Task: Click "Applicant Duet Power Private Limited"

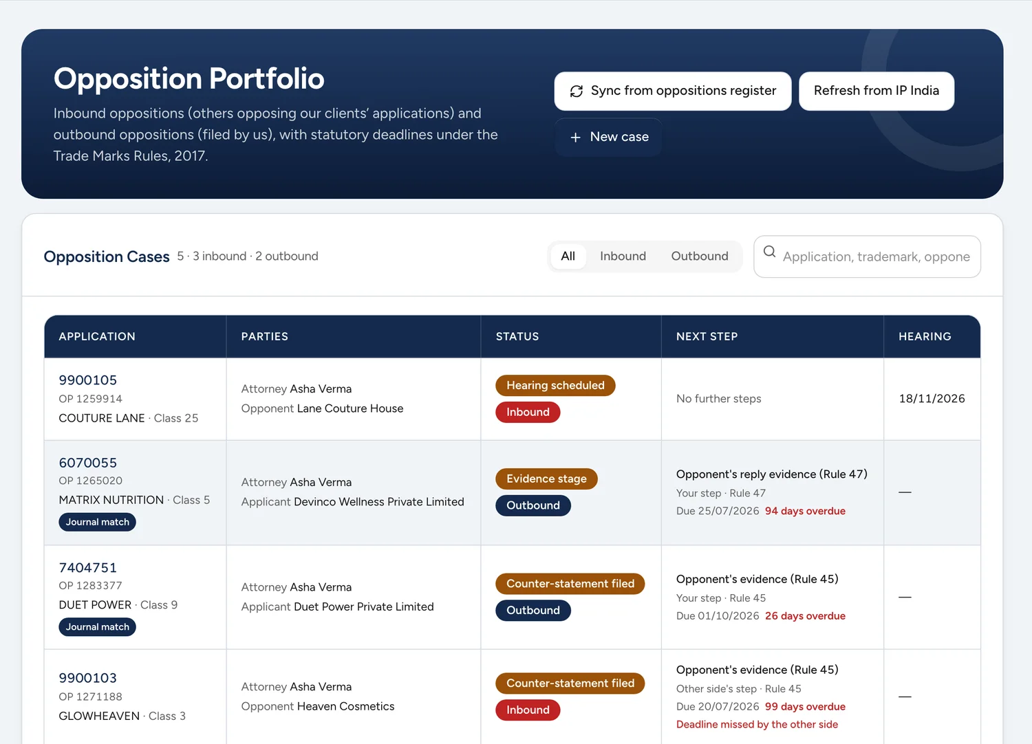Action: (337, 606)
